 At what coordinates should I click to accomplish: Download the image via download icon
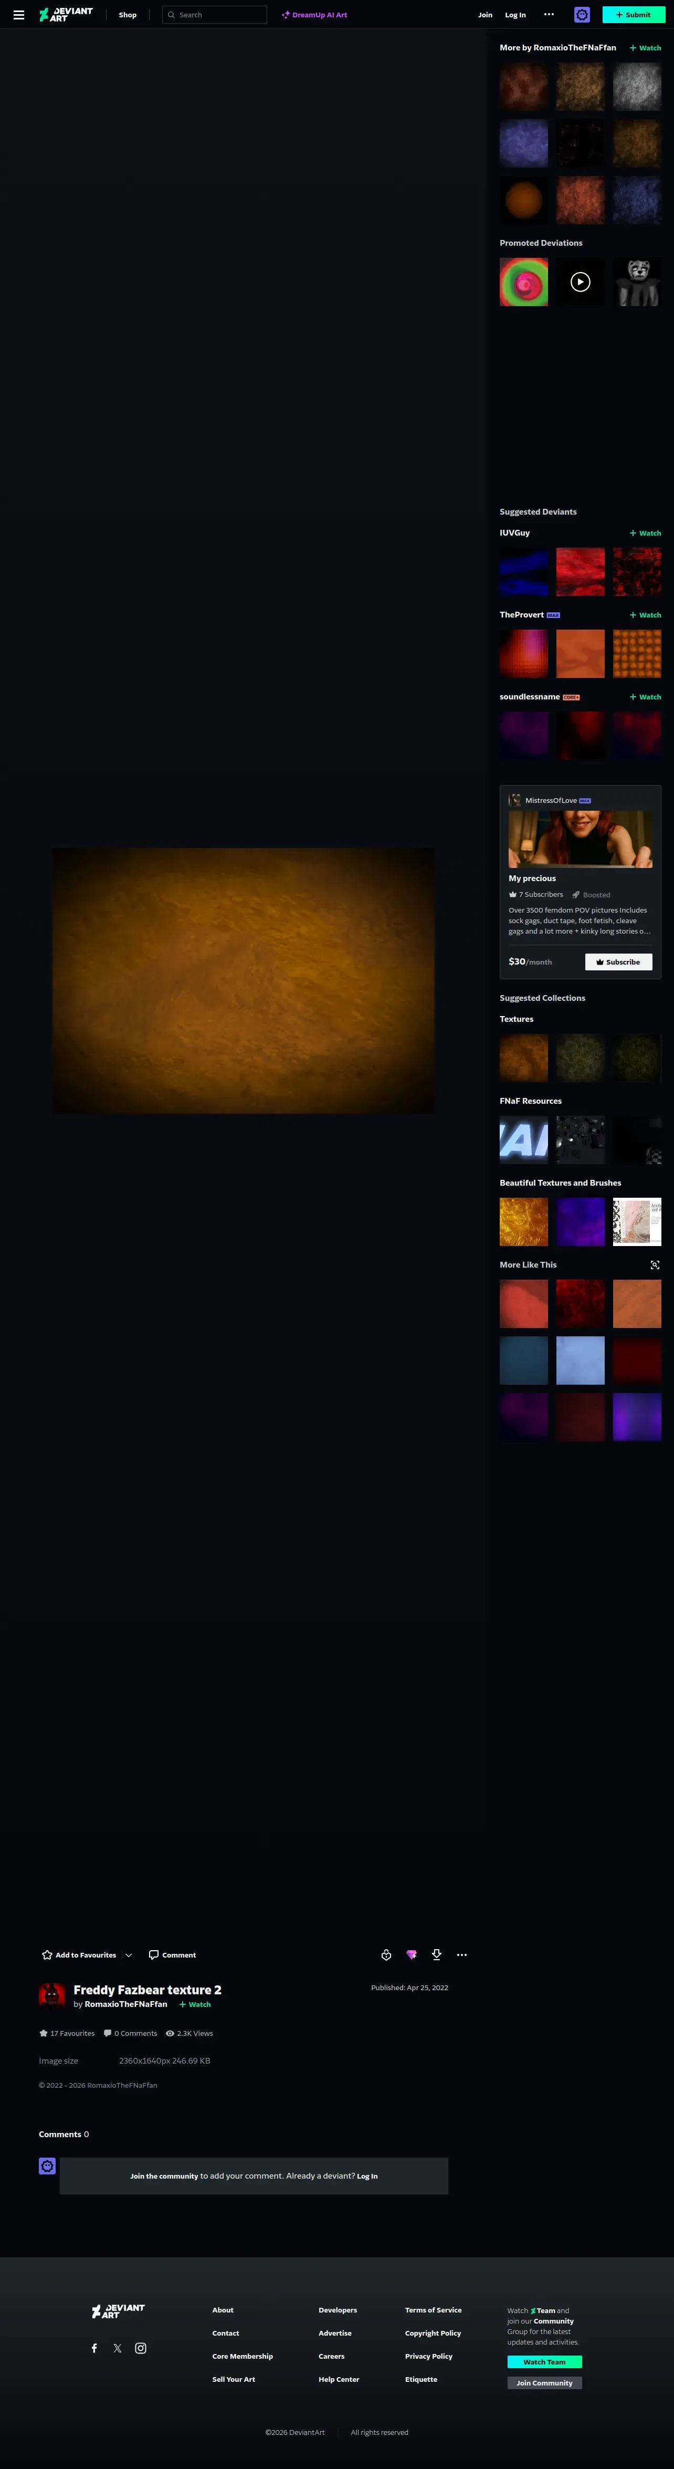tap(436, 1955)
